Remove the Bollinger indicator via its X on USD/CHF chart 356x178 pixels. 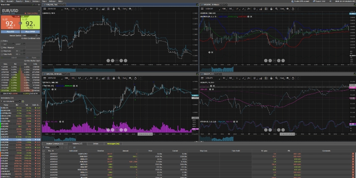point(251,16)
